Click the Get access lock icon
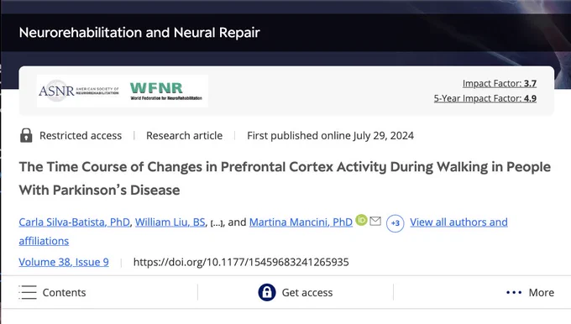The width and height of the screenshot is (571, 324). click(x=267, y=292)
